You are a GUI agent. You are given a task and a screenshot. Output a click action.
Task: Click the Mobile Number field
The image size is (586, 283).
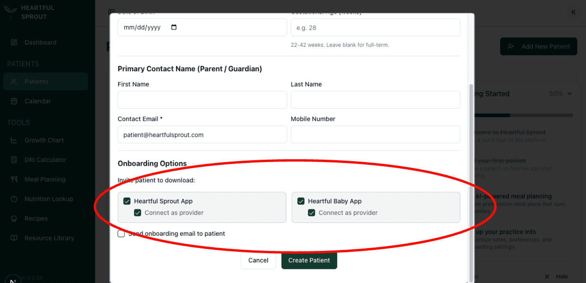pos(375,135)
